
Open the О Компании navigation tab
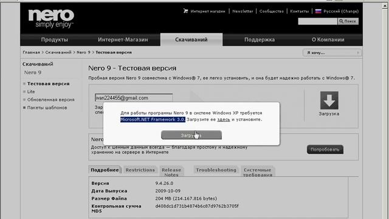pos(328,40)
